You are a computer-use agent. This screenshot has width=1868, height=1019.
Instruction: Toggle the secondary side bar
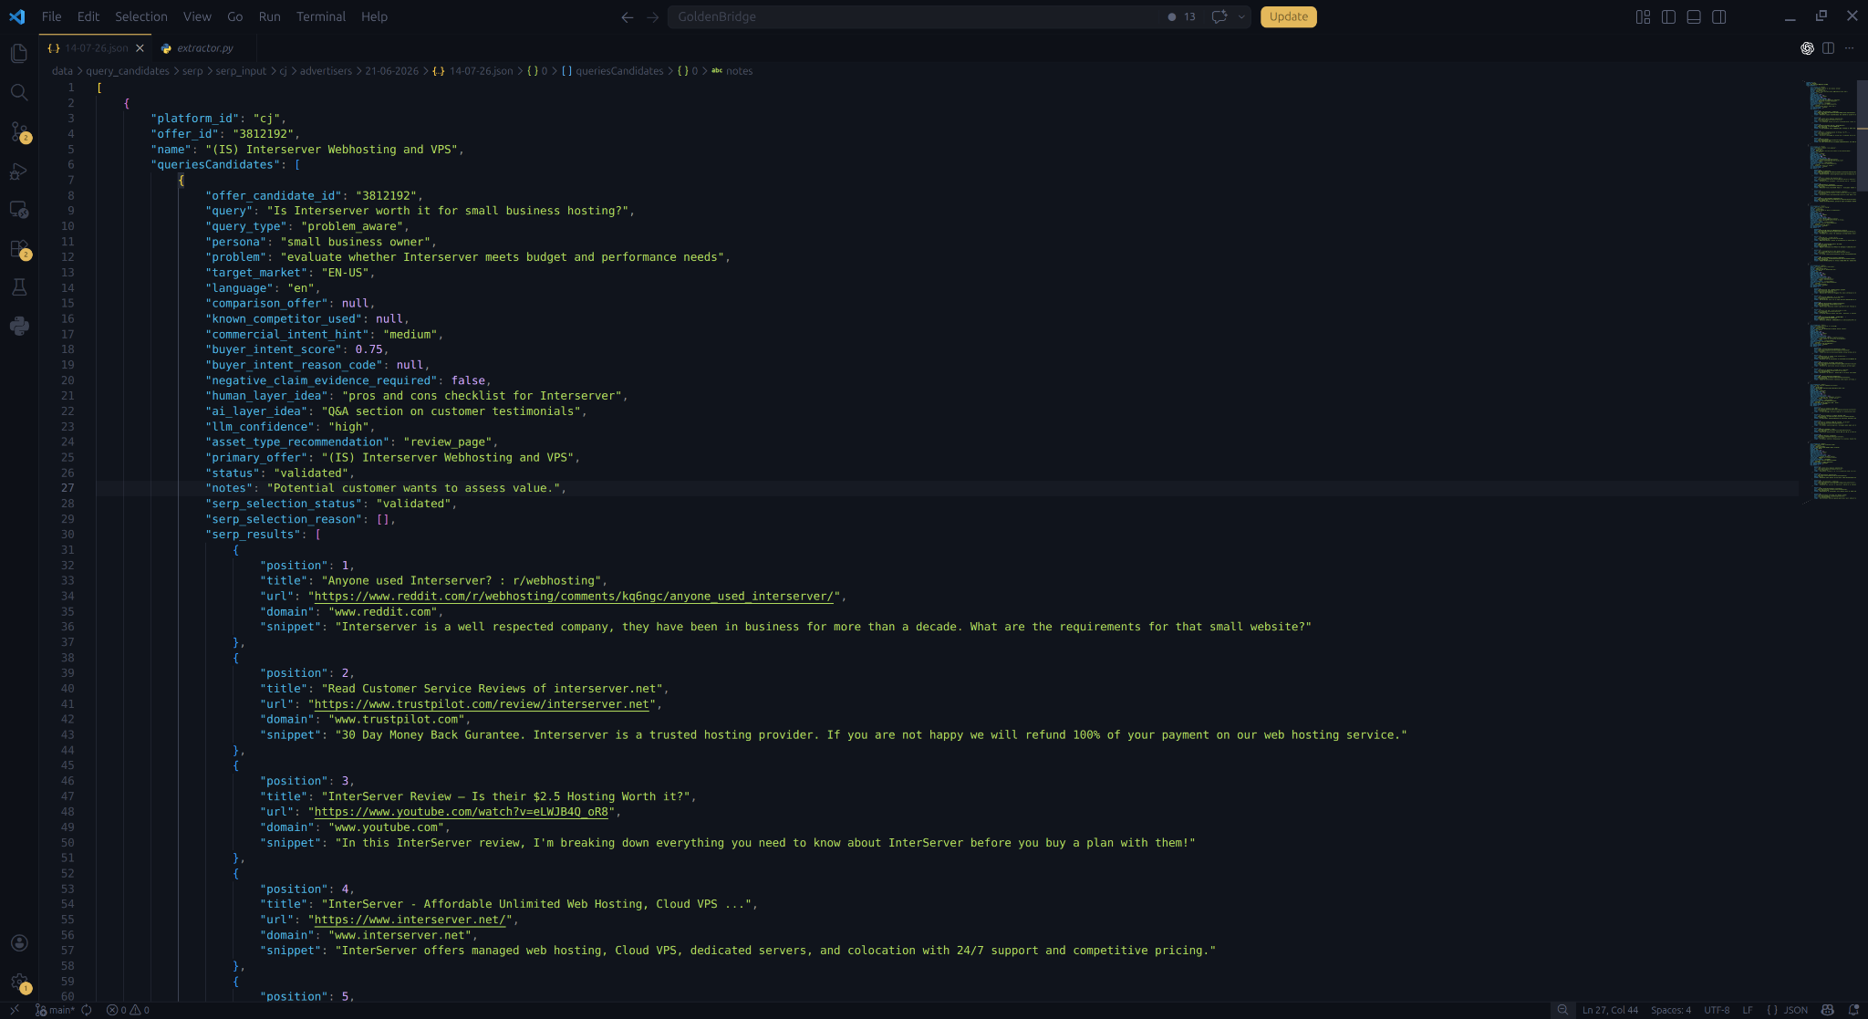[1719, 16]
